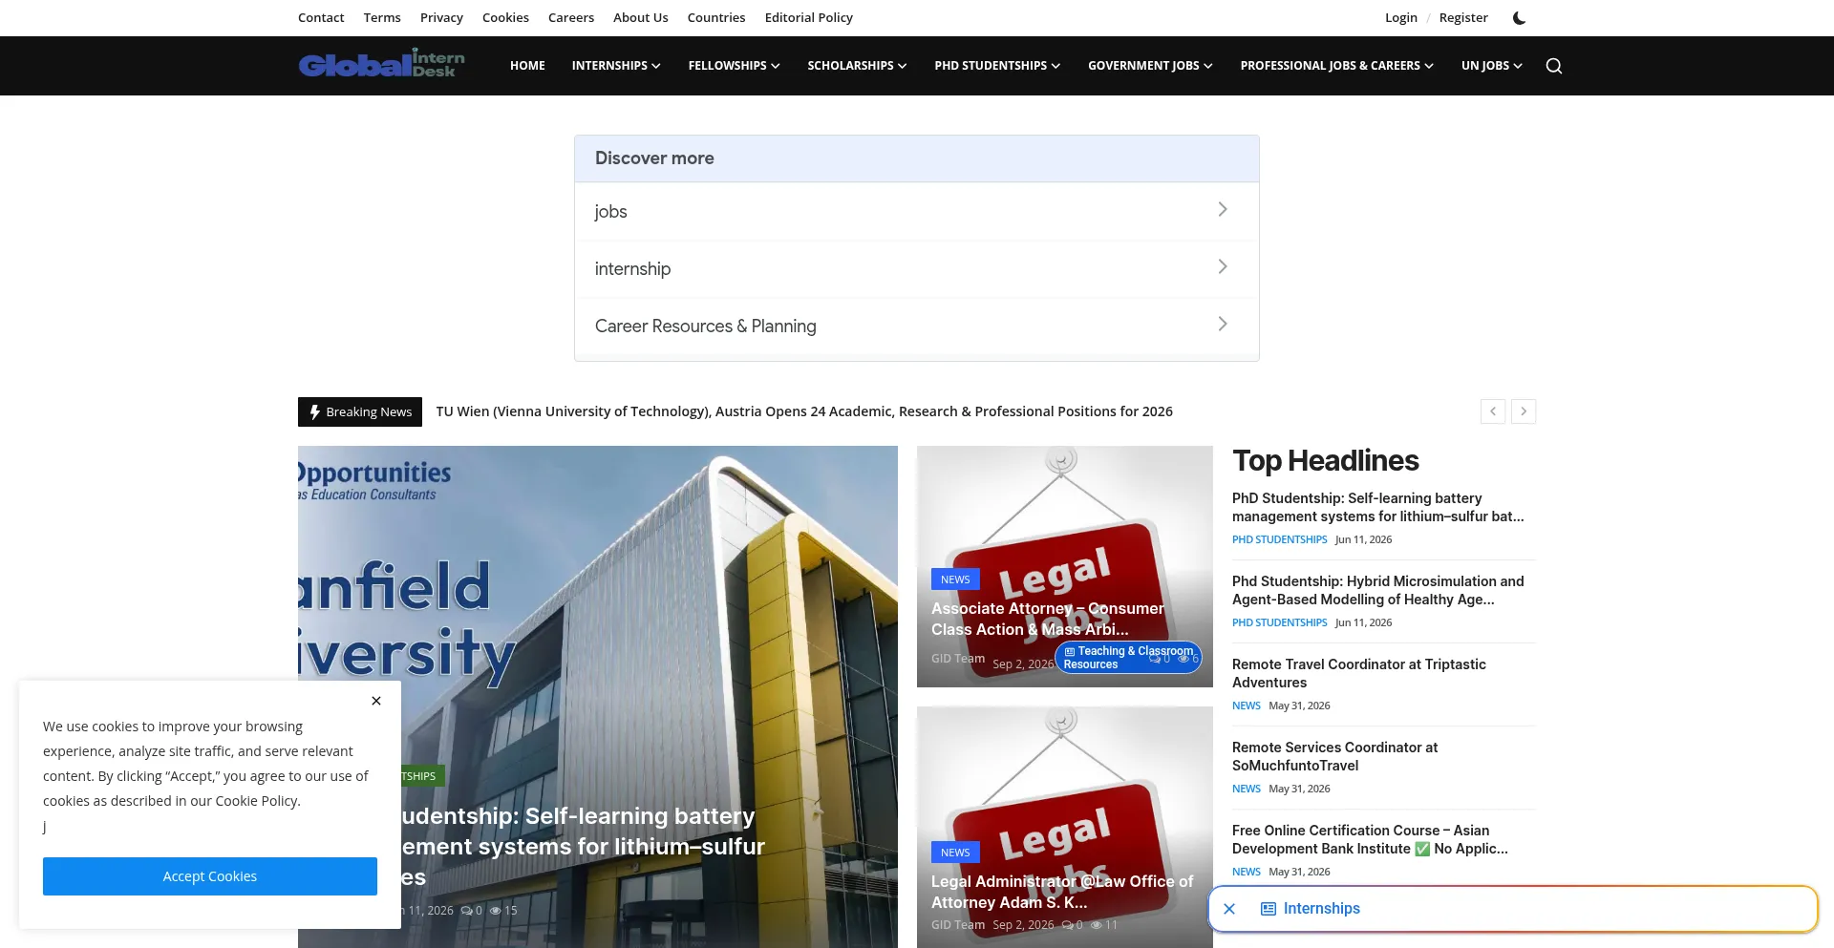Open the Cookies page link

click(x=505, y=17)
